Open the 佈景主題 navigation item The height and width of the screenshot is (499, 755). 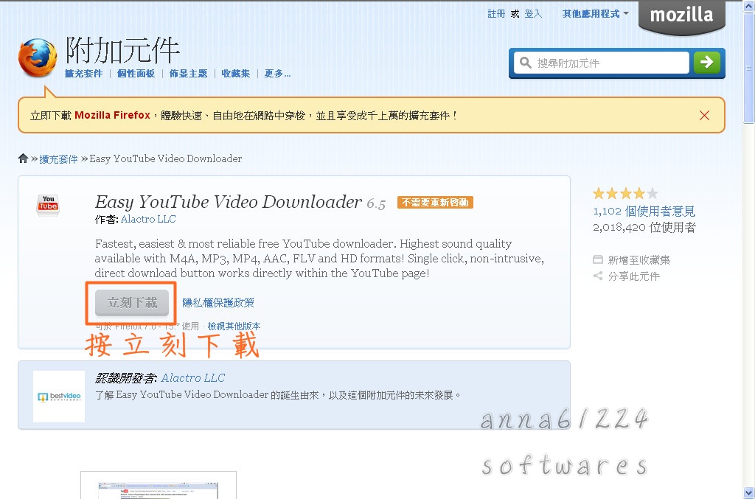coord(188,74)
